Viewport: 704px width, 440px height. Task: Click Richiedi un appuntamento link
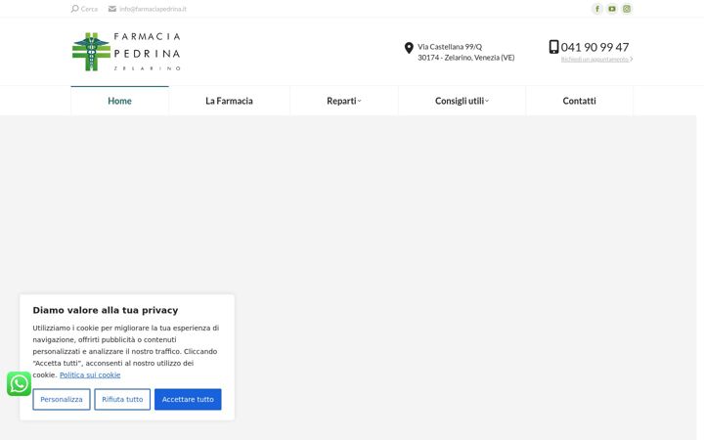(595, 60)
